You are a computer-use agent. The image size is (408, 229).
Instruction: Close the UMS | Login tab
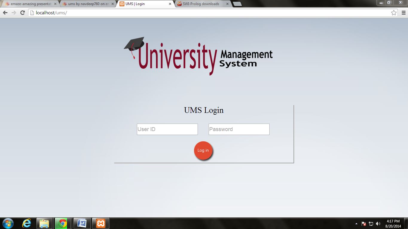(x=170, y=4)
